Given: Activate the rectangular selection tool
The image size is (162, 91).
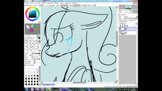Looking at the screenshot, I should 26,36.
